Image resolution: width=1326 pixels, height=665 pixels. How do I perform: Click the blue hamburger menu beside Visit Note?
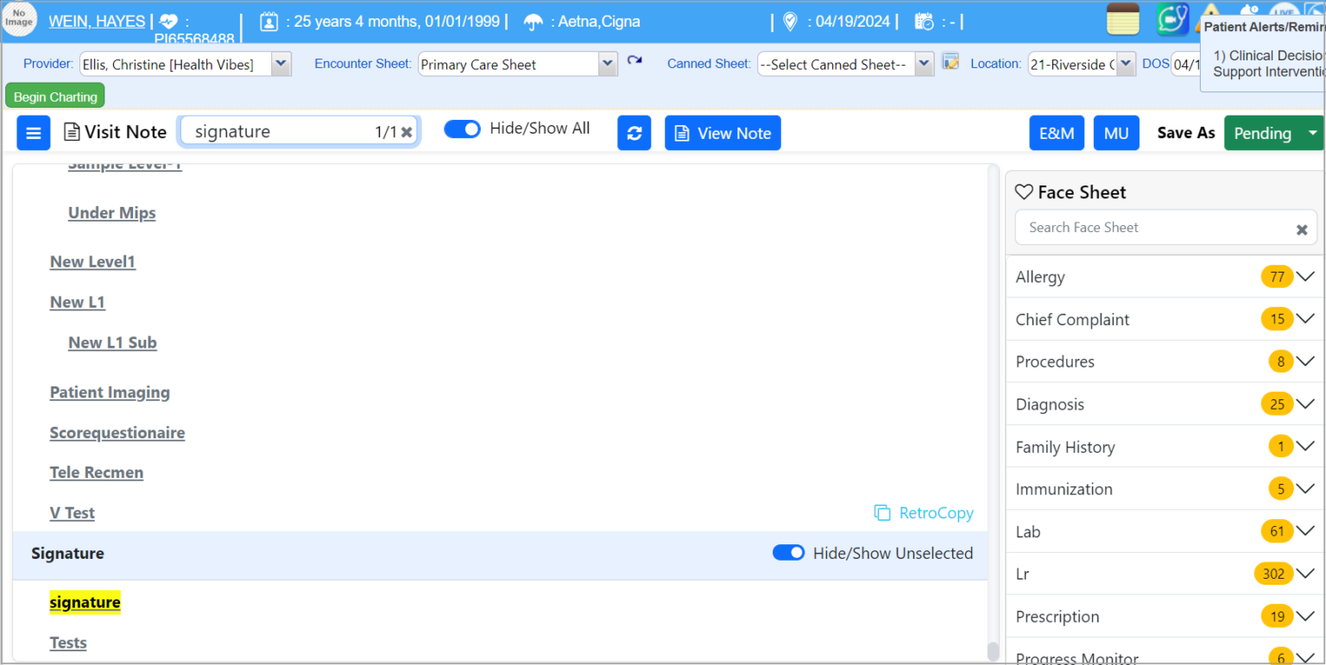33,132
